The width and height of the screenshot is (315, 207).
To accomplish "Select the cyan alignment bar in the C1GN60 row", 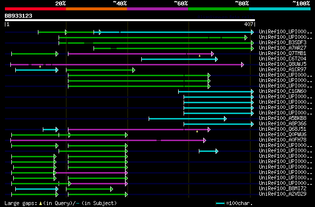I will pyautogui.click(x=216, y=92).
